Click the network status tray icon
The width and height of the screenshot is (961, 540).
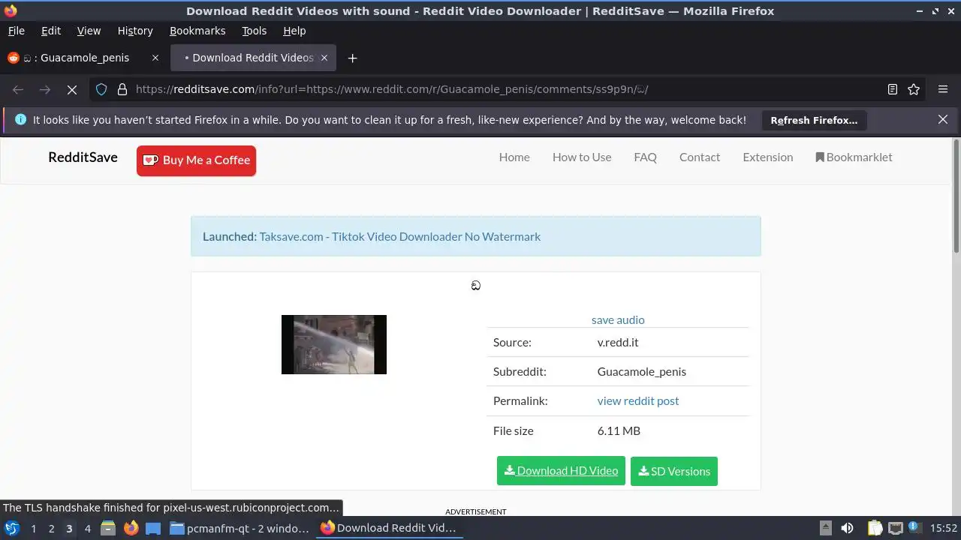tap(895, 528)
